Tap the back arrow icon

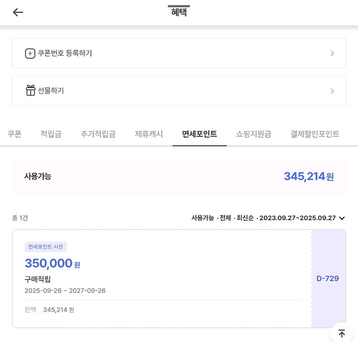pos(18,12)
